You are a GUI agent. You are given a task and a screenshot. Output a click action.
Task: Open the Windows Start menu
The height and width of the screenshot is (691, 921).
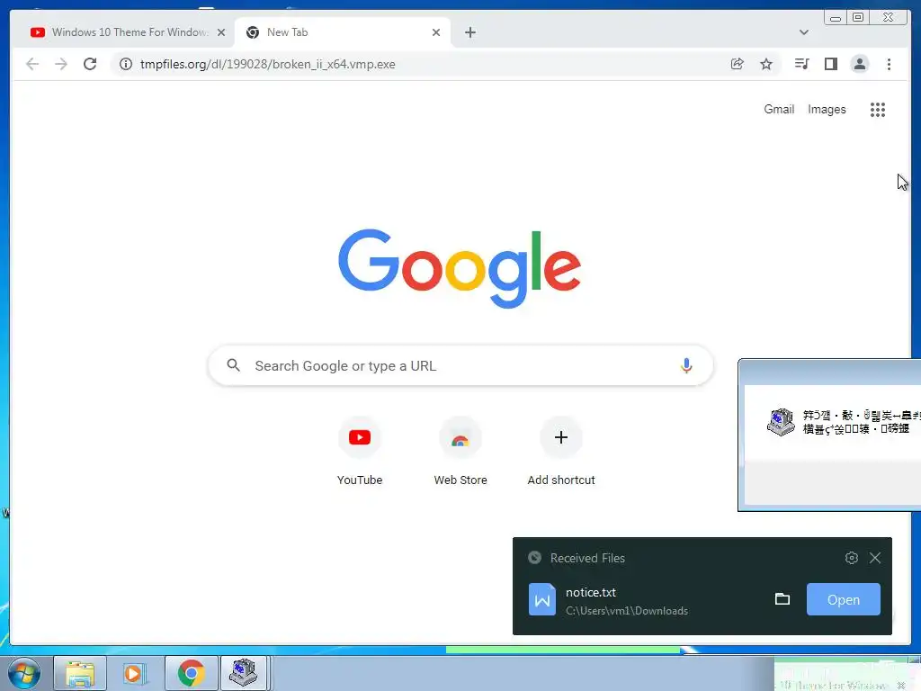click(24, 673)
